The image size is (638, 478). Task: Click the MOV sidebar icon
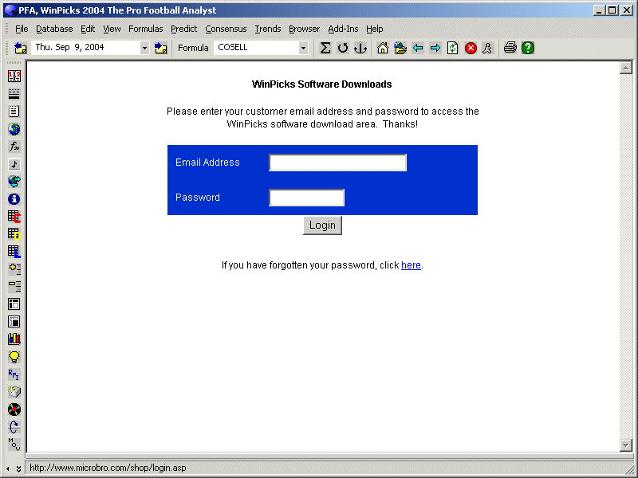[14, 445]
